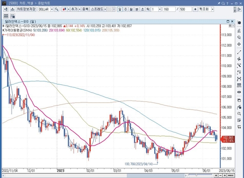
Task: Expand the 추가 dropdown arrow
Action: click(x=80, y=9)
